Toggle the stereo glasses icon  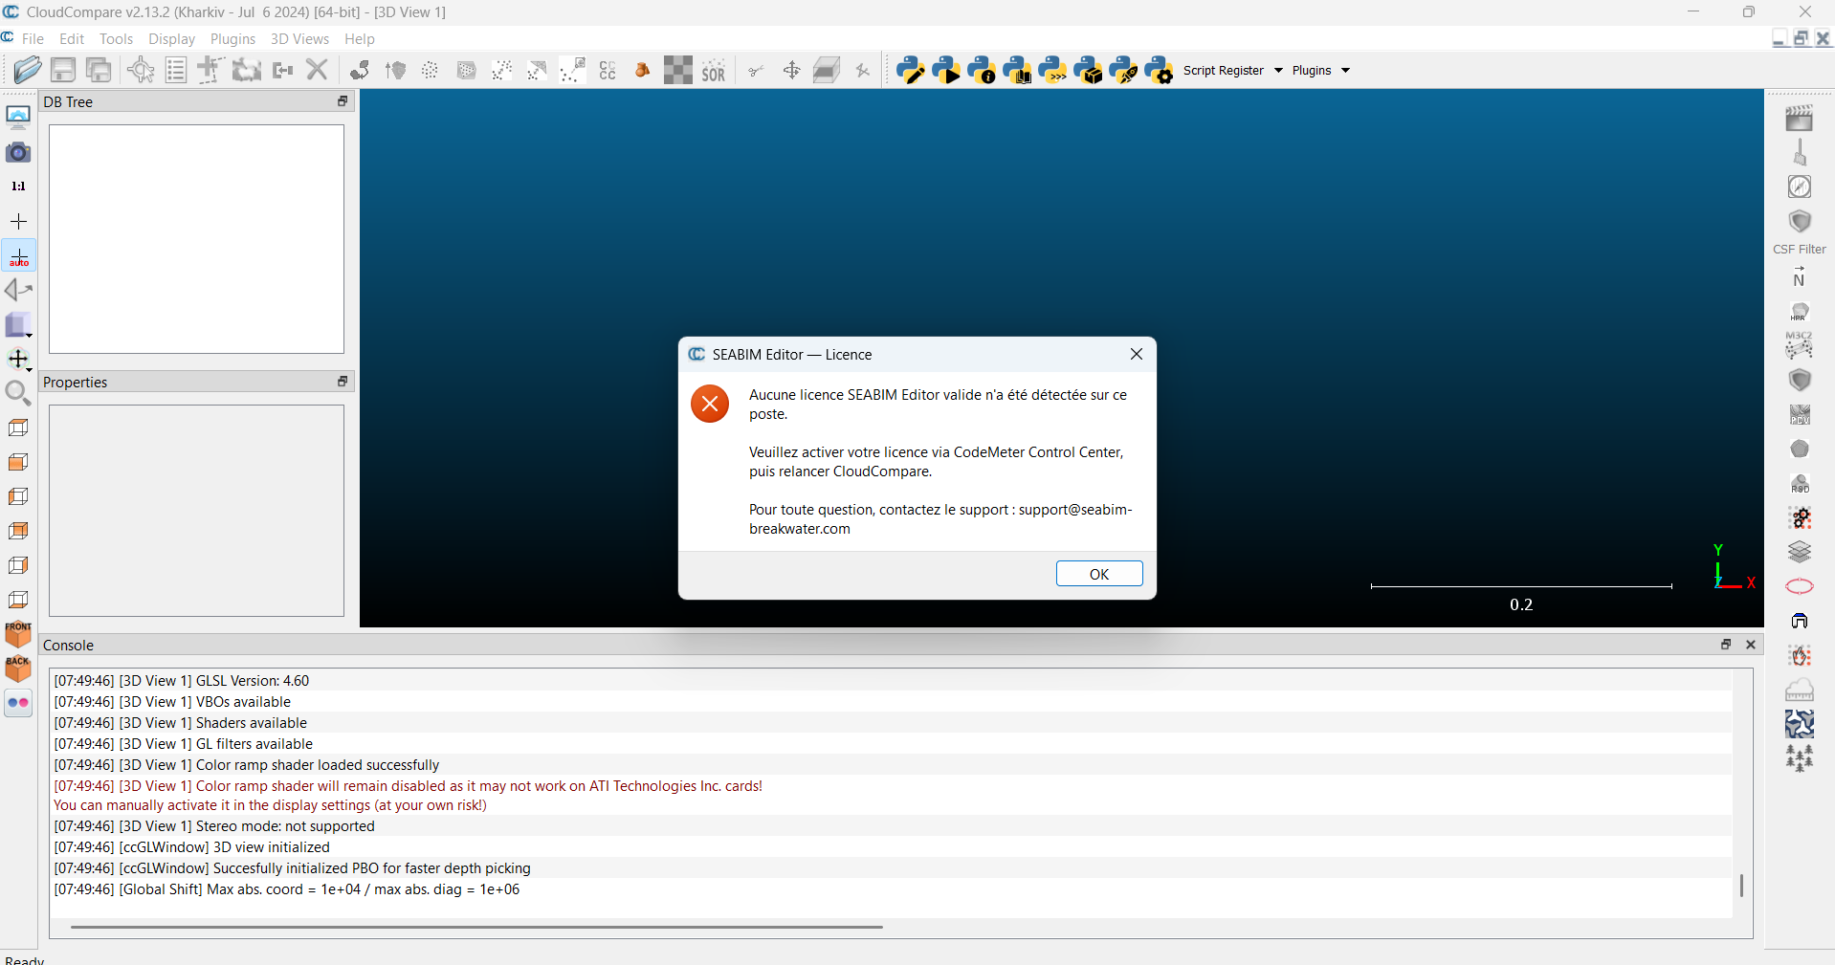(x=18, y=703)
